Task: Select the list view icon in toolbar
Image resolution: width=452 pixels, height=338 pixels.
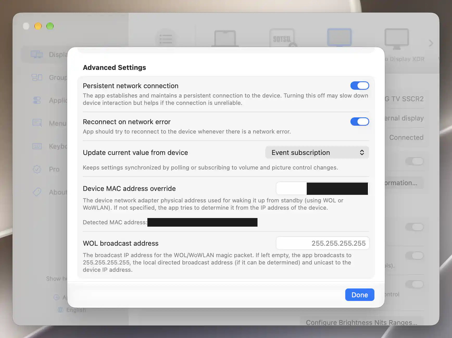Action: (x=166, y=39)
